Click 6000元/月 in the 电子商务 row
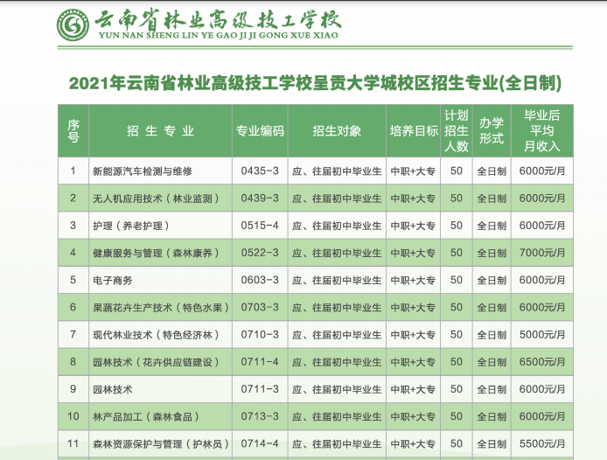Screen dimensions: 607x460 click(x=542, y=280)
